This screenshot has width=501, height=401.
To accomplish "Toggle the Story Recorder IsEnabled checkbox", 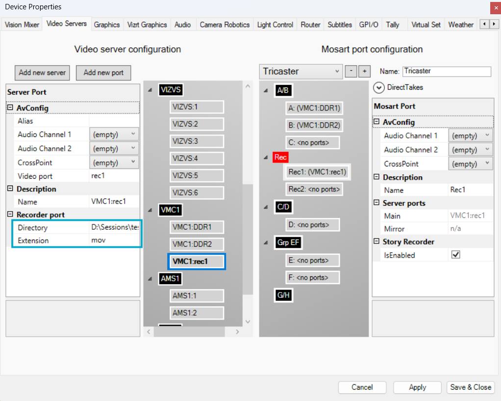I will tap(456, 255).
